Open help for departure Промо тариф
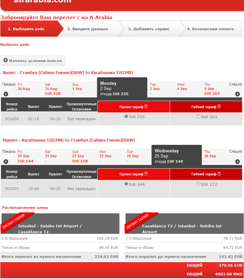Screen dimensions: 244x278 (x=146, y=107)
